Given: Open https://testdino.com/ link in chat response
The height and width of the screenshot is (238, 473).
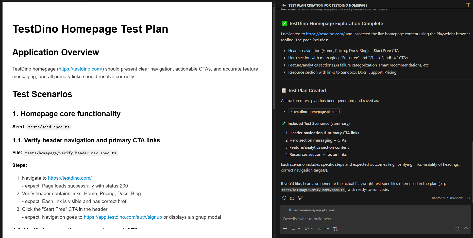Looking at the screenshot, I should (325, 34).
